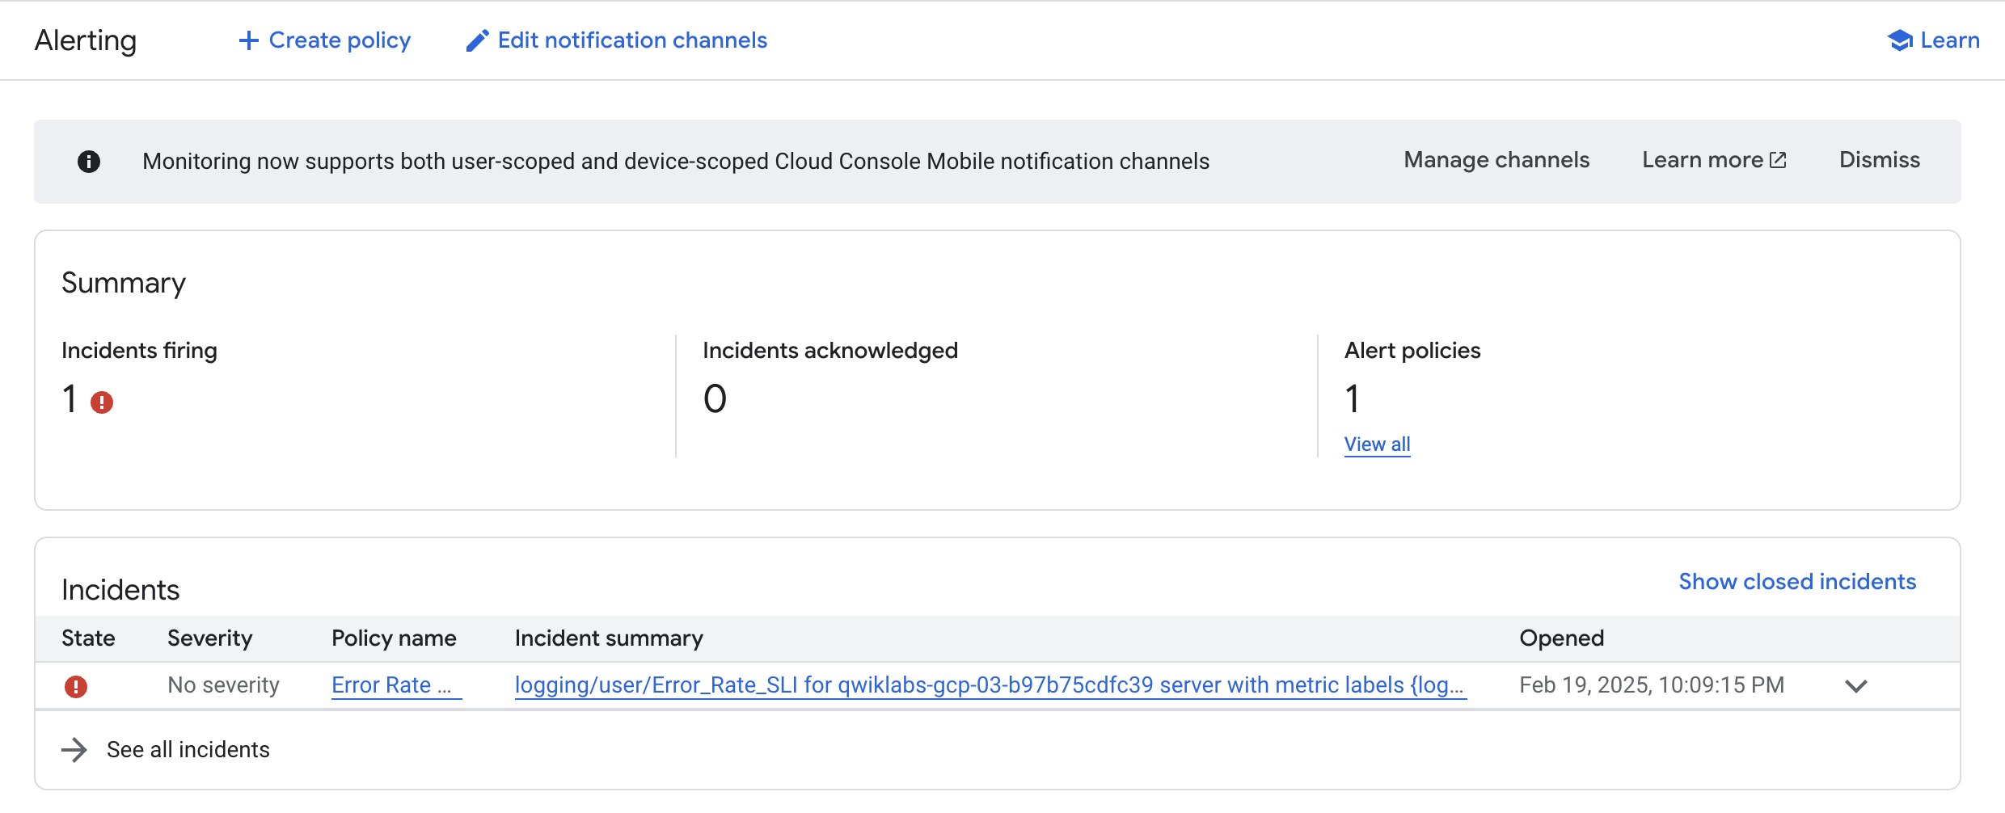Click the Incidents firing label

[x=139, y=351]
